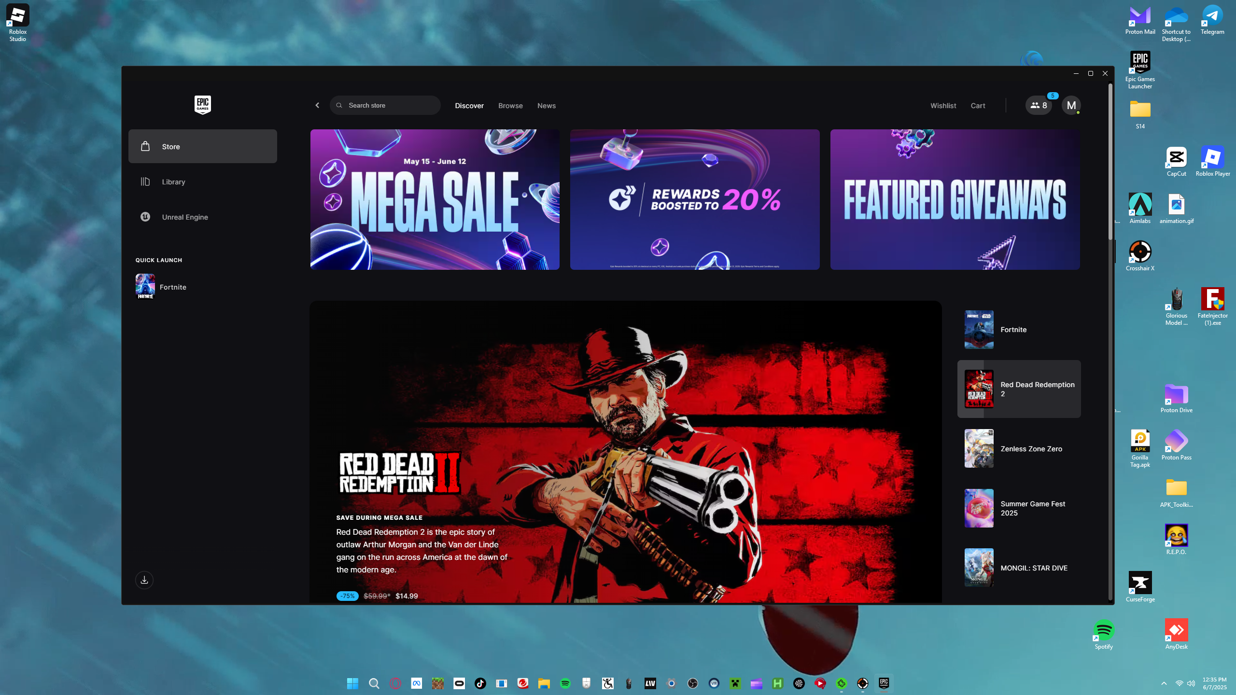1236x695 pixels.
Task: Click the Epic Games logo in sidebar
Action: point(202,105)
